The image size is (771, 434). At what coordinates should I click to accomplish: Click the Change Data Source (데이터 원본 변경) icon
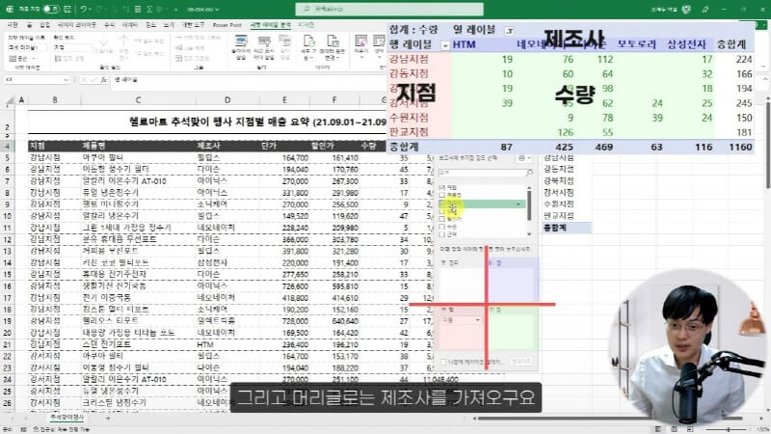tap(332, 47)
